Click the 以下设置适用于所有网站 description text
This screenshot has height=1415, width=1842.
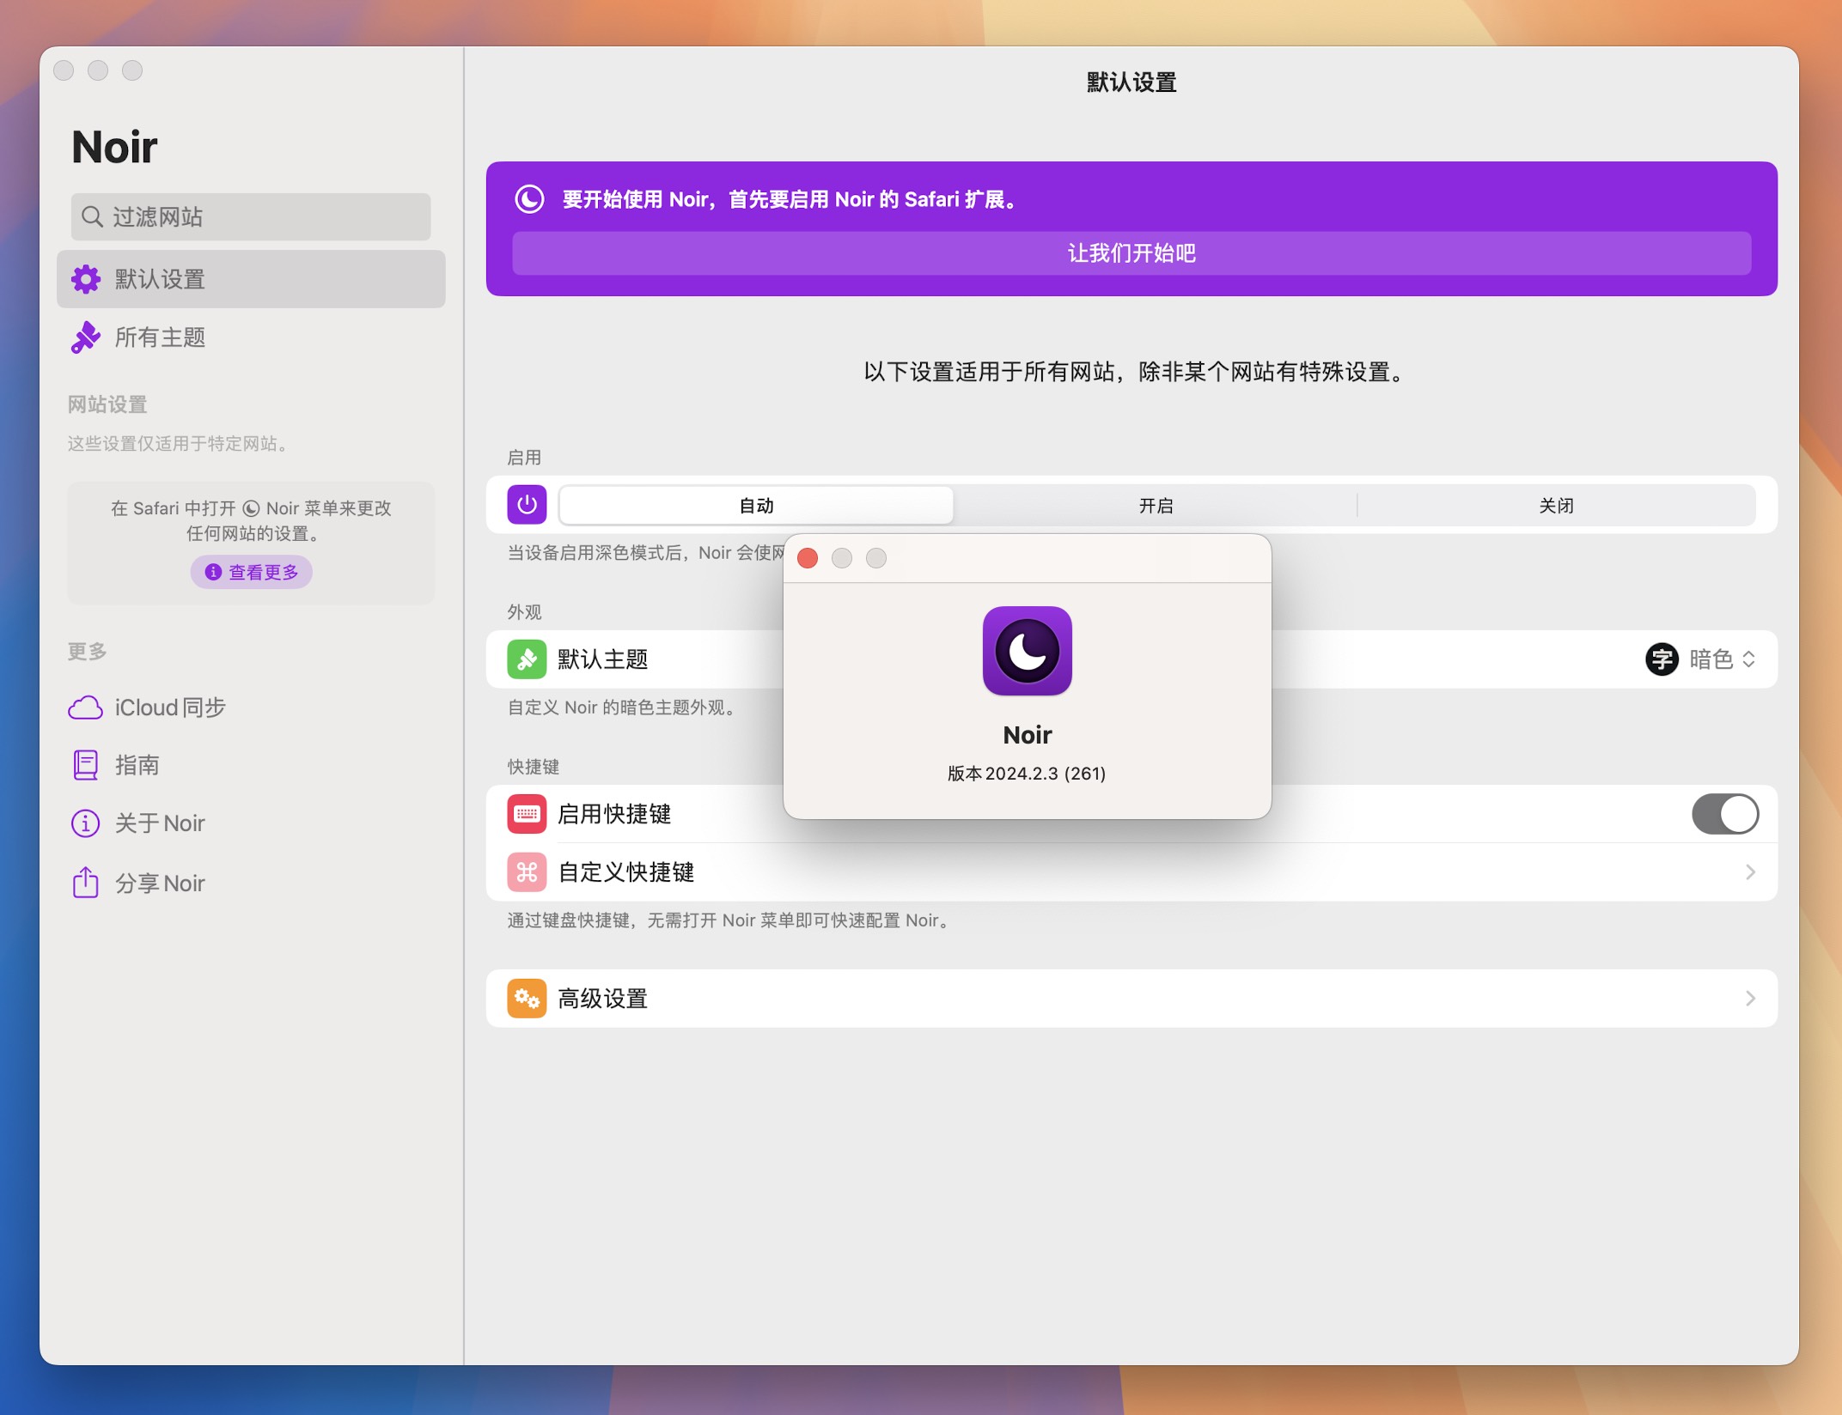(1133, 372)
